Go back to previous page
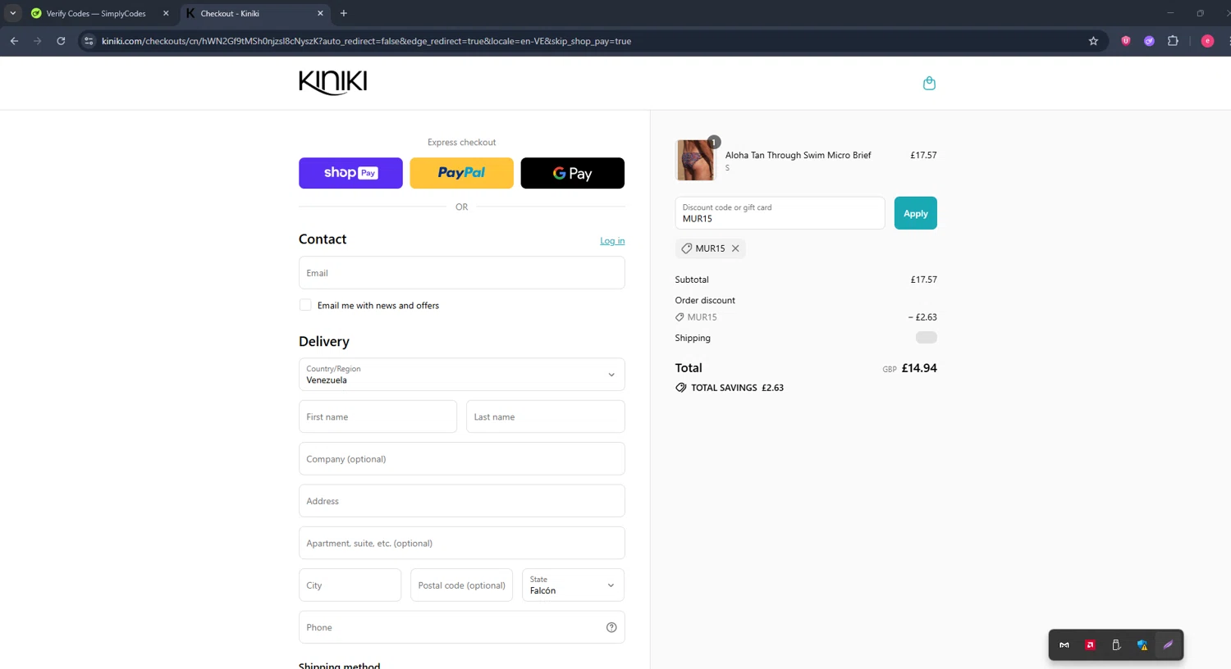 [15, 41]
